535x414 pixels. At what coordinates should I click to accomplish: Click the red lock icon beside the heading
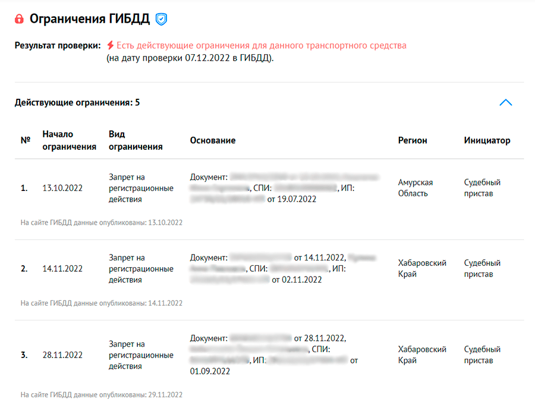[20, 19]
